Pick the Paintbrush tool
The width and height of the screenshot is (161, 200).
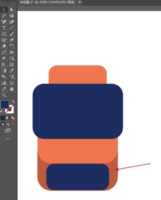(12, 34)
